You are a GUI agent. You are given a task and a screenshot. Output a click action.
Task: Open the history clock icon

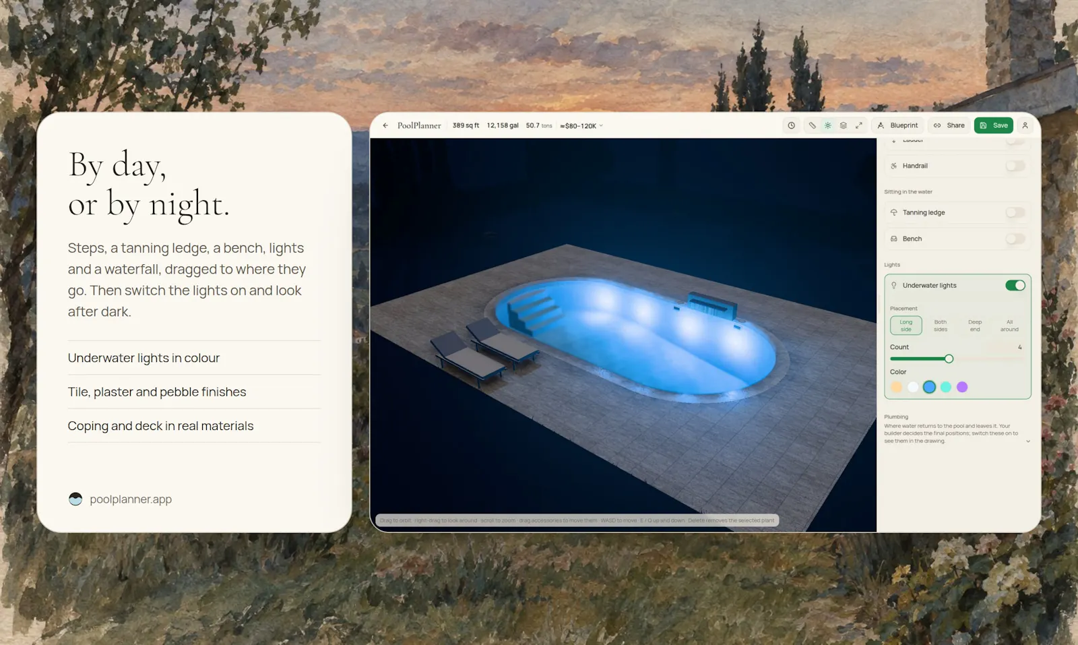(x=792, y=125)
